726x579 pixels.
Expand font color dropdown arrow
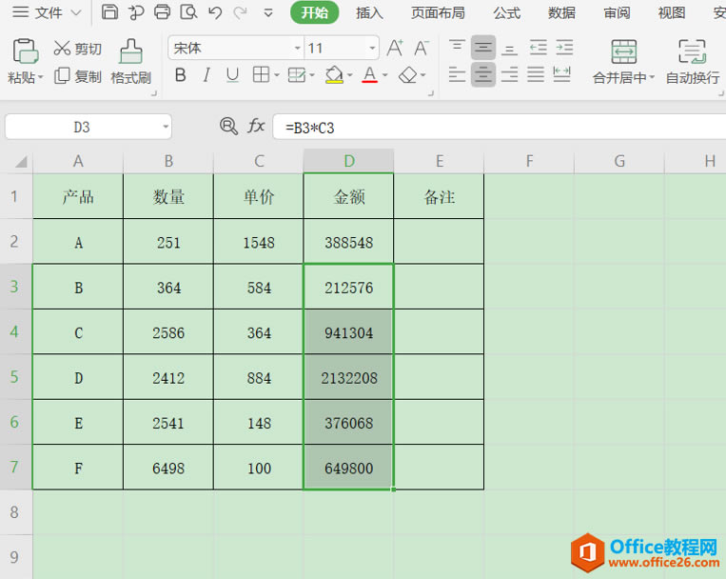384,75
